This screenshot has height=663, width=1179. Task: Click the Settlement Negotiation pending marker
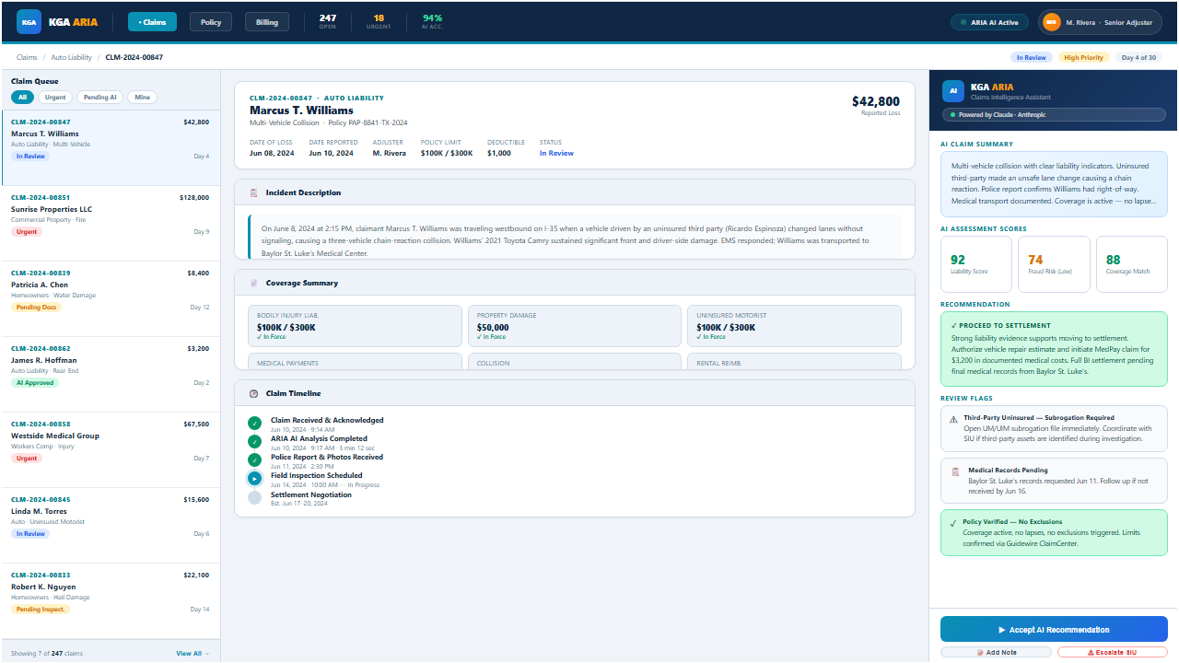click(255, 497)
